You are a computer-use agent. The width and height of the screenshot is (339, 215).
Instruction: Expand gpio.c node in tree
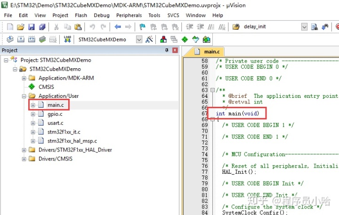[33, 114]
